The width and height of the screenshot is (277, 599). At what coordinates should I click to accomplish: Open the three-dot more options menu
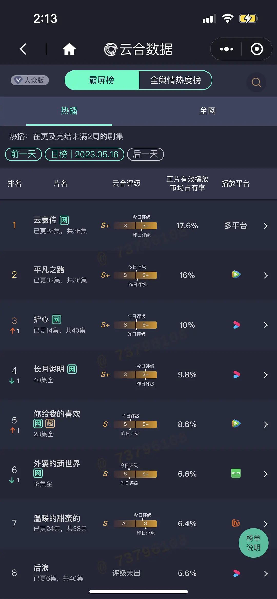coord(226,49)
